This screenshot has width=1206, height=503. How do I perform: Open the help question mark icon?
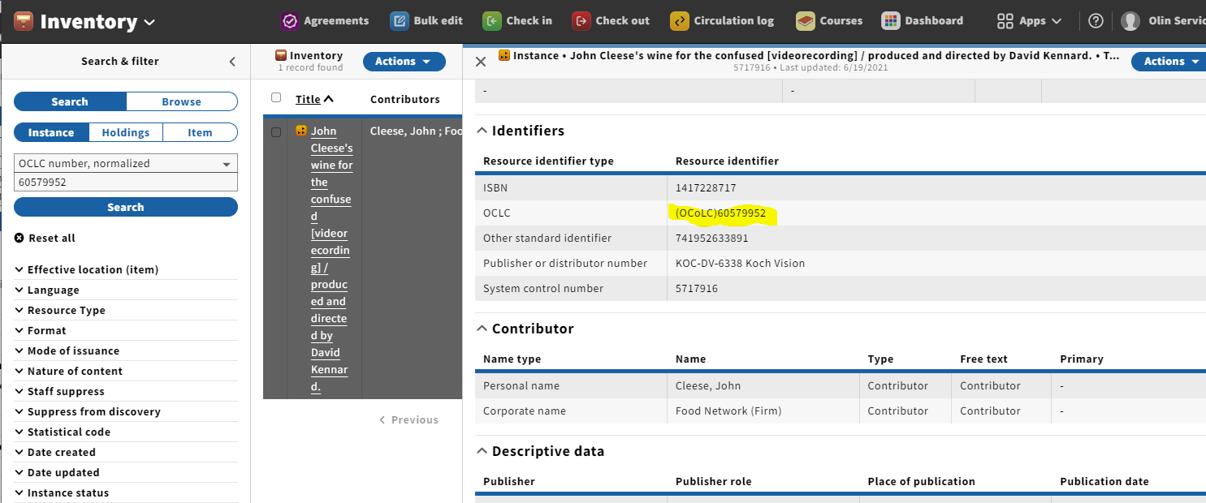pos(1096,21)
